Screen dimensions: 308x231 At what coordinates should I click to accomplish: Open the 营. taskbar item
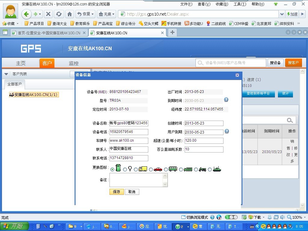199,226
